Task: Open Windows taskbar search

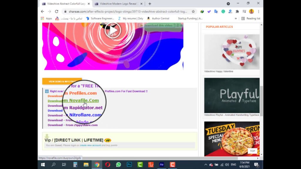Action: click(53, 165)
